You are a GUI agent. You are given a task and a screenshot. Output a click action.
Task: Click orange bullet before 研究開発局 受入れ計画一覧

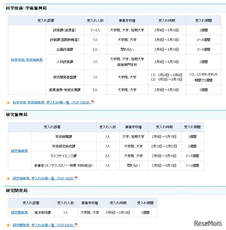pyautogui.click(x=8, y=225)
